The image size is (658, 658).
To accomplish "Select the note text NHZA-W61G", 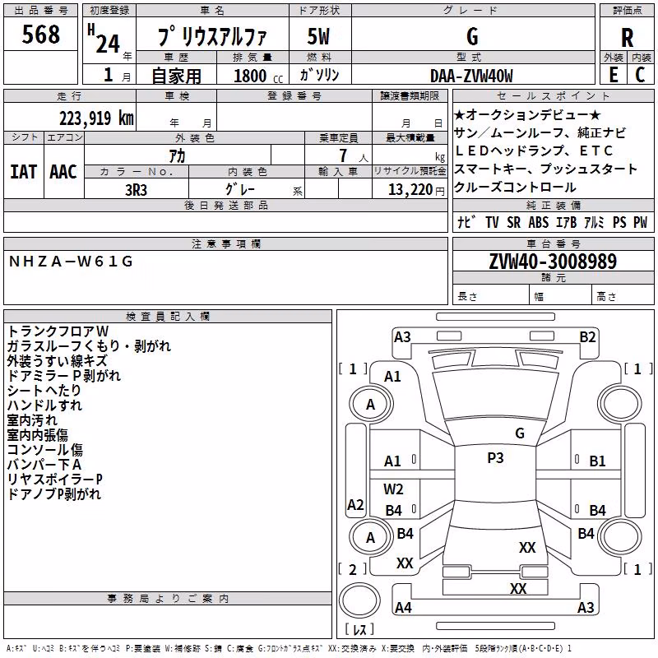I will [71, 262].
